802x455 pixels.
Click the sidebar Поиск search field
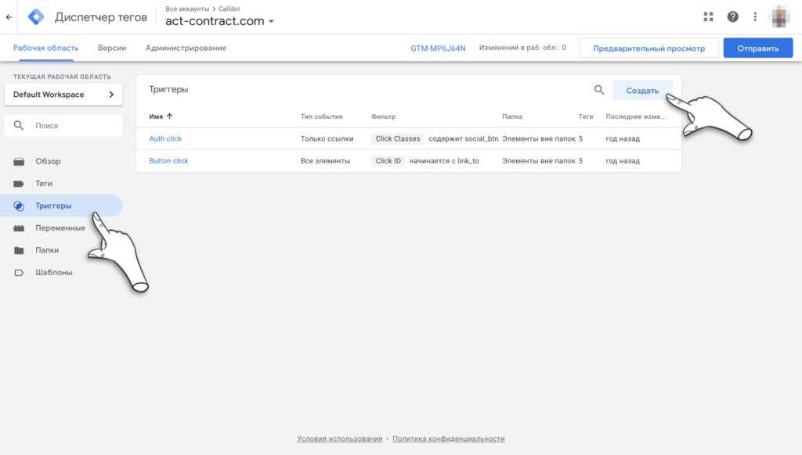pos(63,126)
